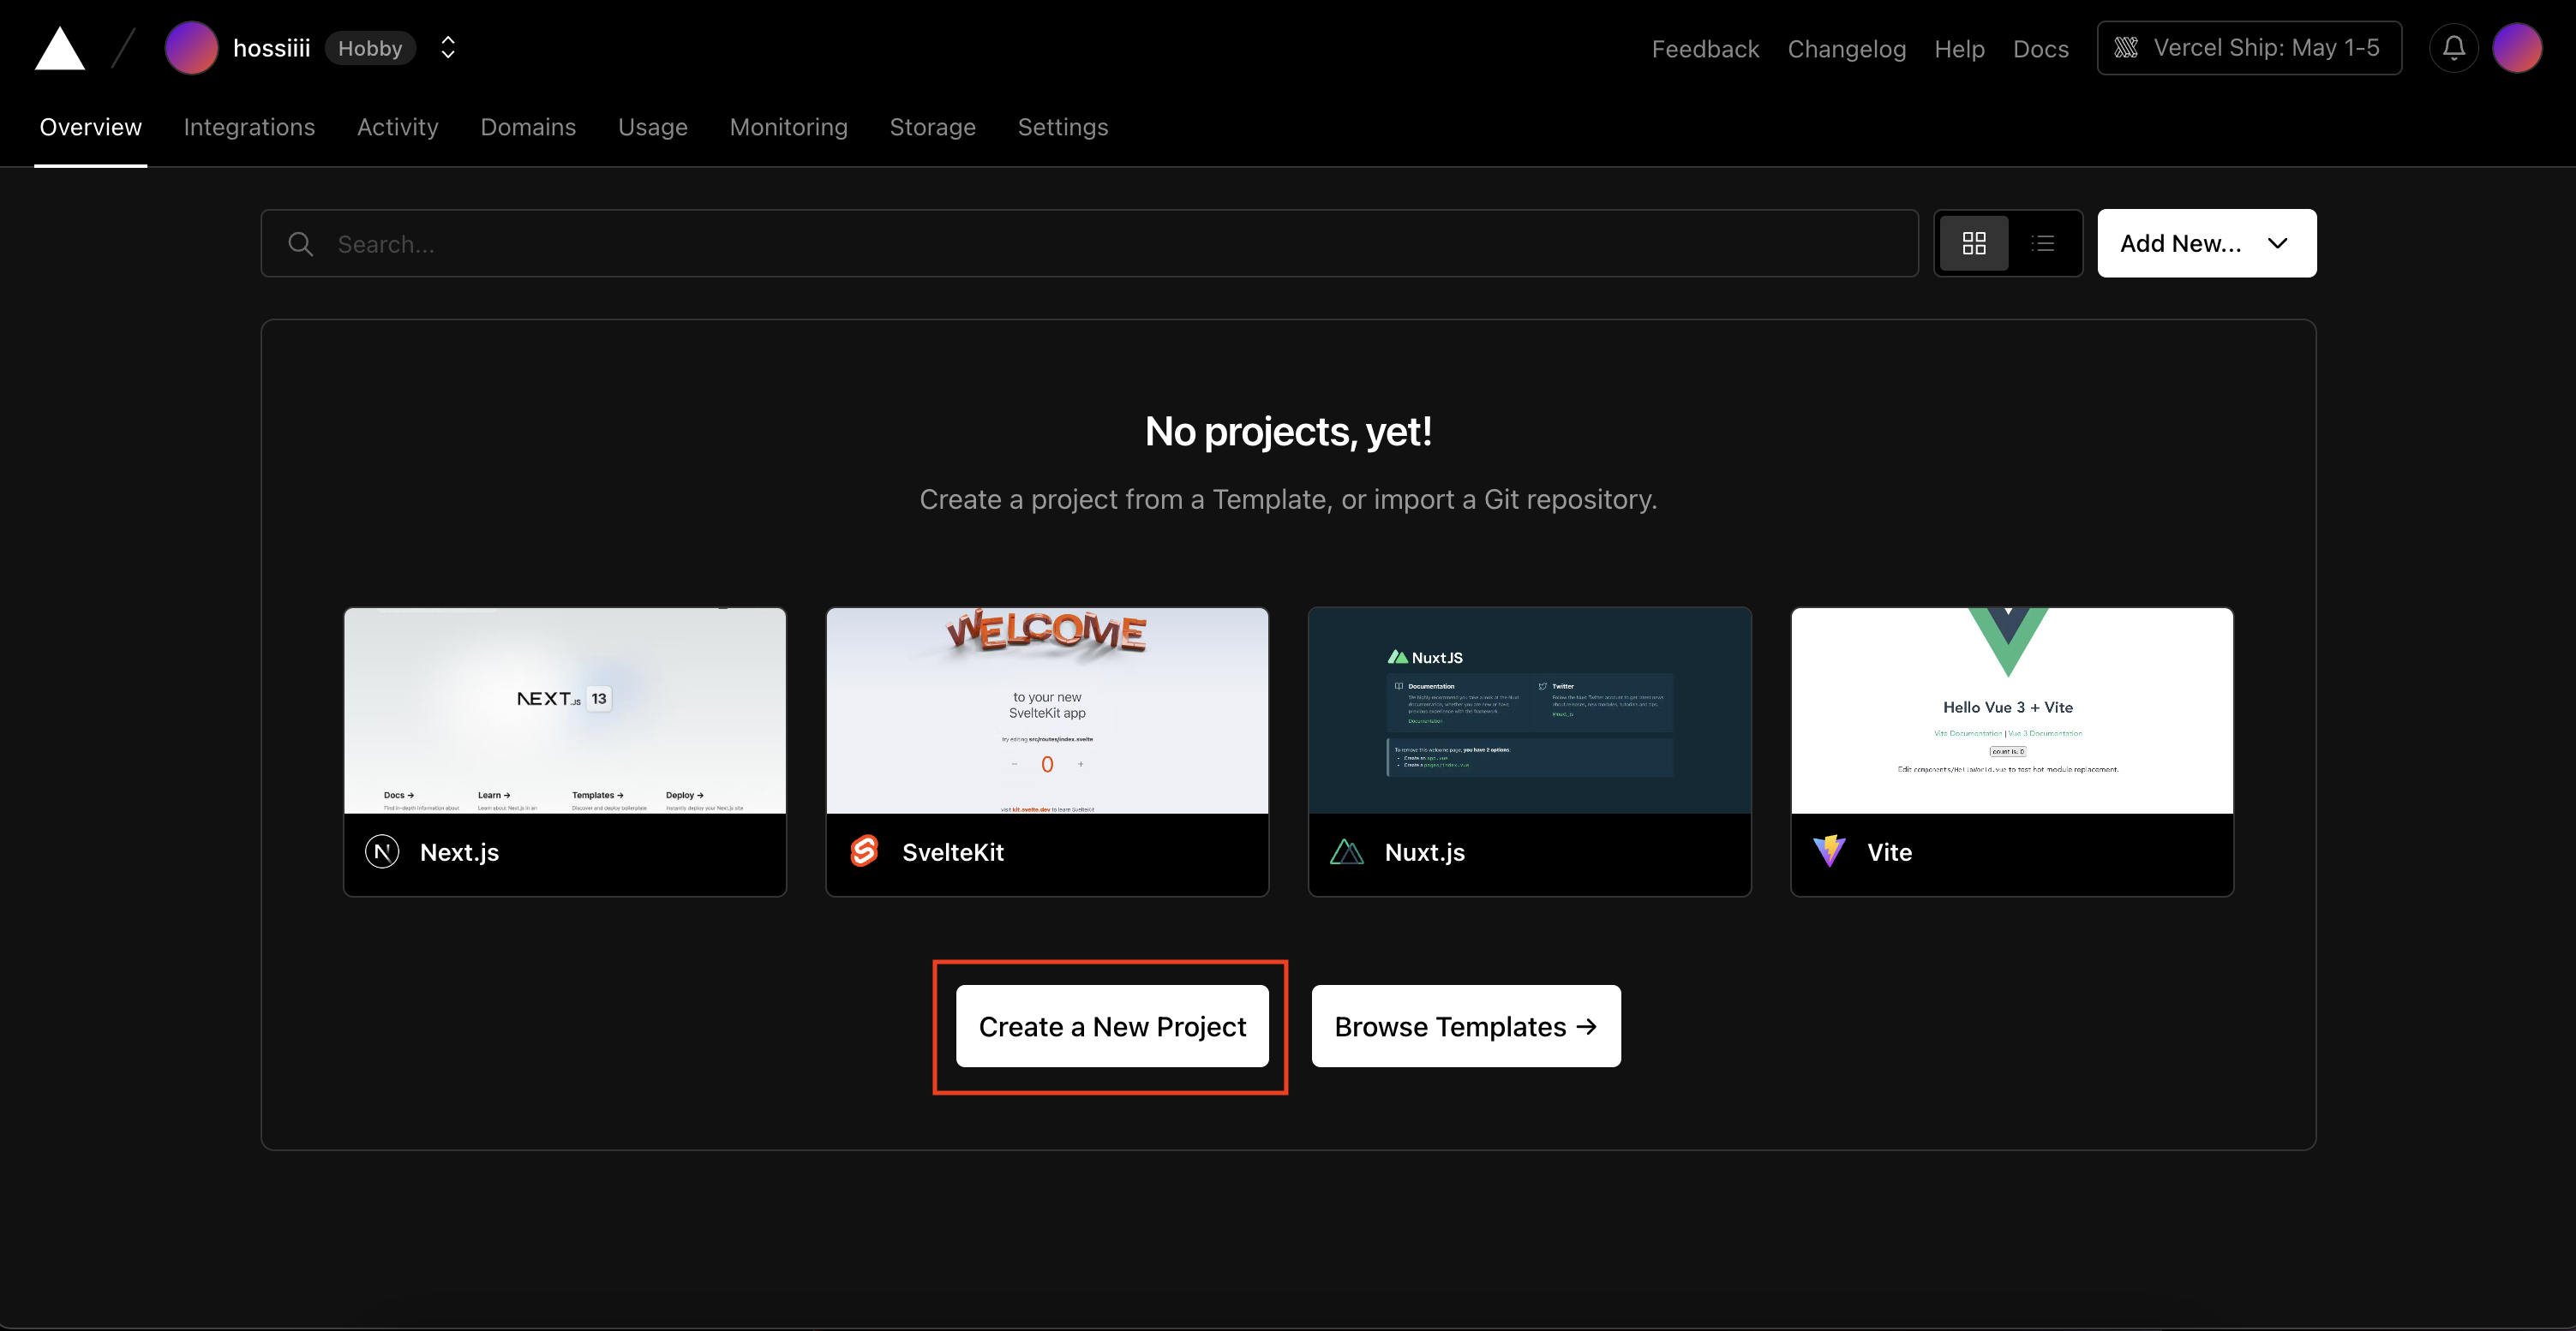Click the hossiiii team avatar

[x=191, y=47]
